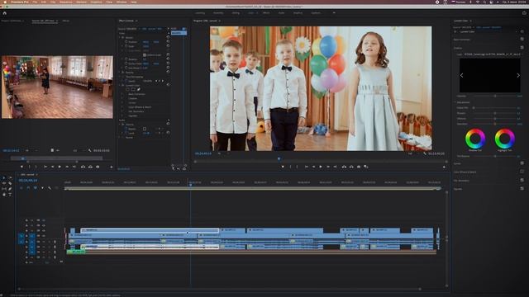Switch to the Learning workspace tab
This screenshot has height=297, width=529.
click(200, 13)
